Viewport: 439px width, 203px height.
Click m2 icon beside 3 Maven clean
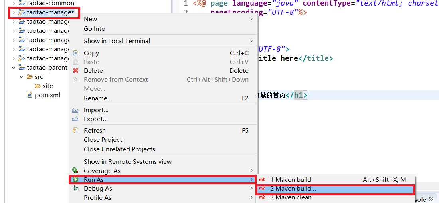point(262,197)
